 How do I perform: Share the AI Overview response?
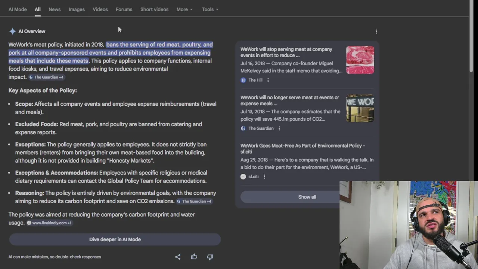click(178, 257)
